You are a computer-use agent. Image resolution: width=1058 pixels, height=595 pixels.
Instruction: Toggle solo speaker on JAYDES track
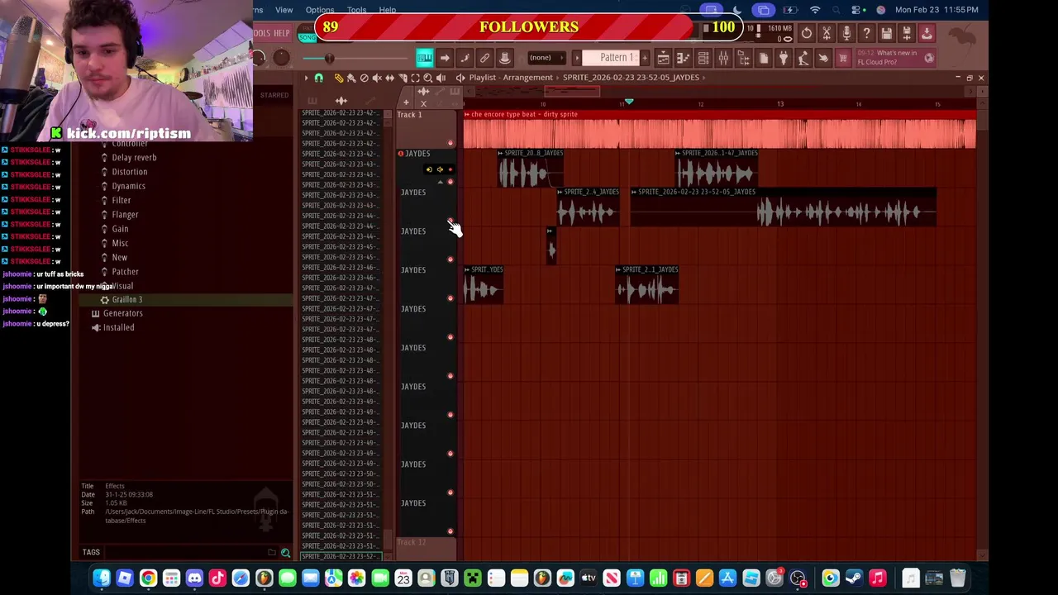click(439, 169)
